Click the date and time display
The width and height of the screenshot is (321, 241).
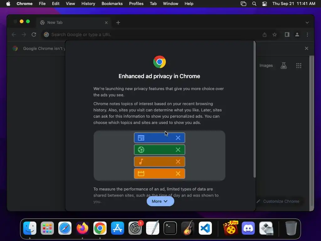(294, 4)
